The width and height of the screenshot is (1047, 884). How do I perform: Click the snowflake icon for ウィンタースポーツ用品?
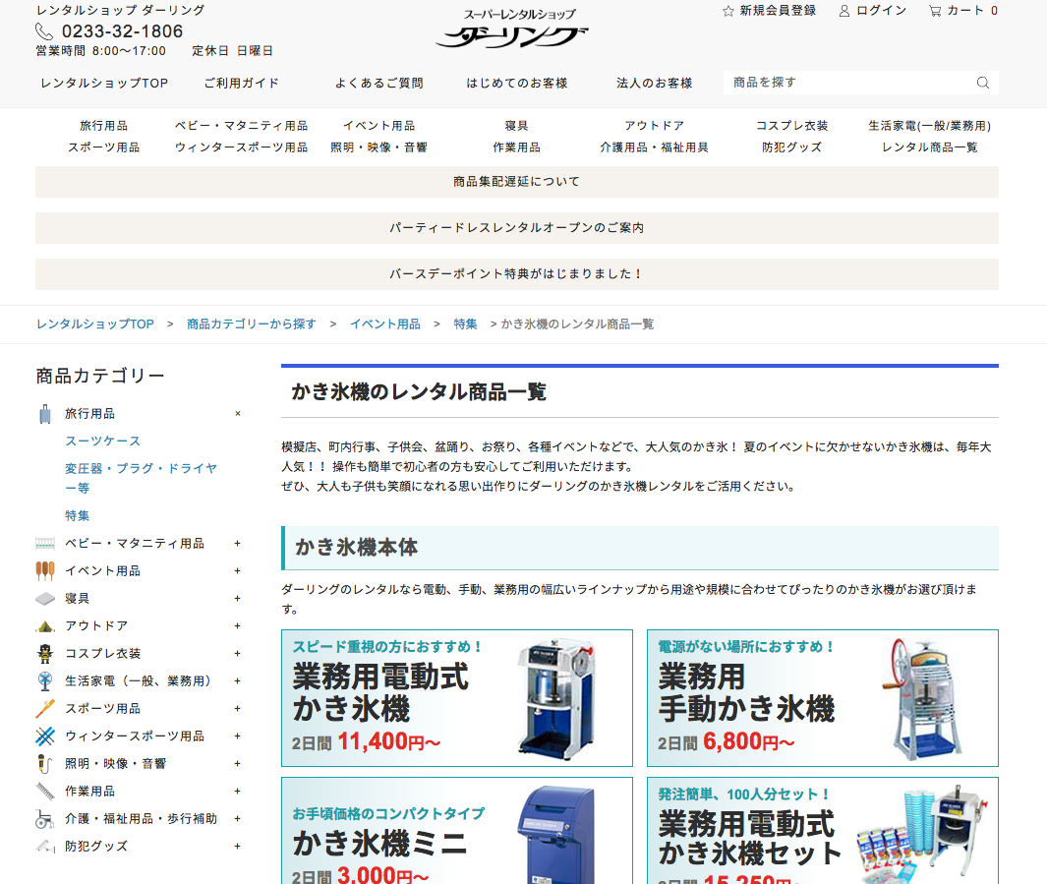pyautogui.click(x=44, y=736)
